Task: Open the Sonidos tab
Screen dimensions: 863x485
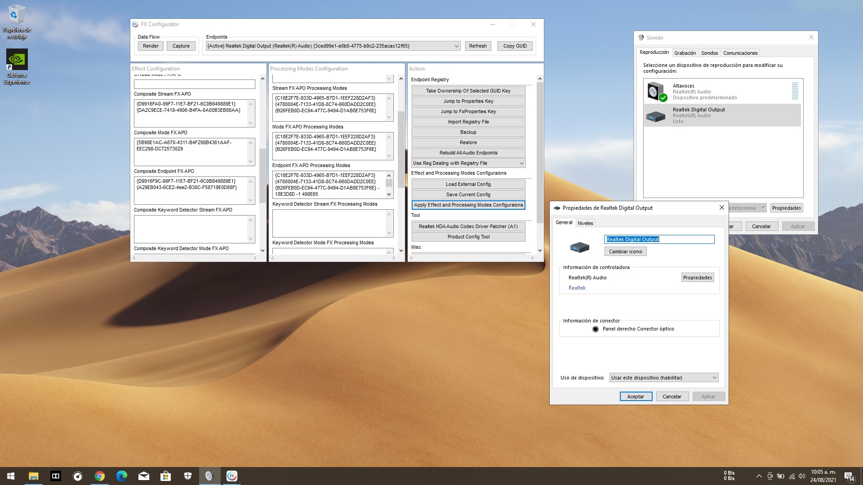Action: (709, 53)
